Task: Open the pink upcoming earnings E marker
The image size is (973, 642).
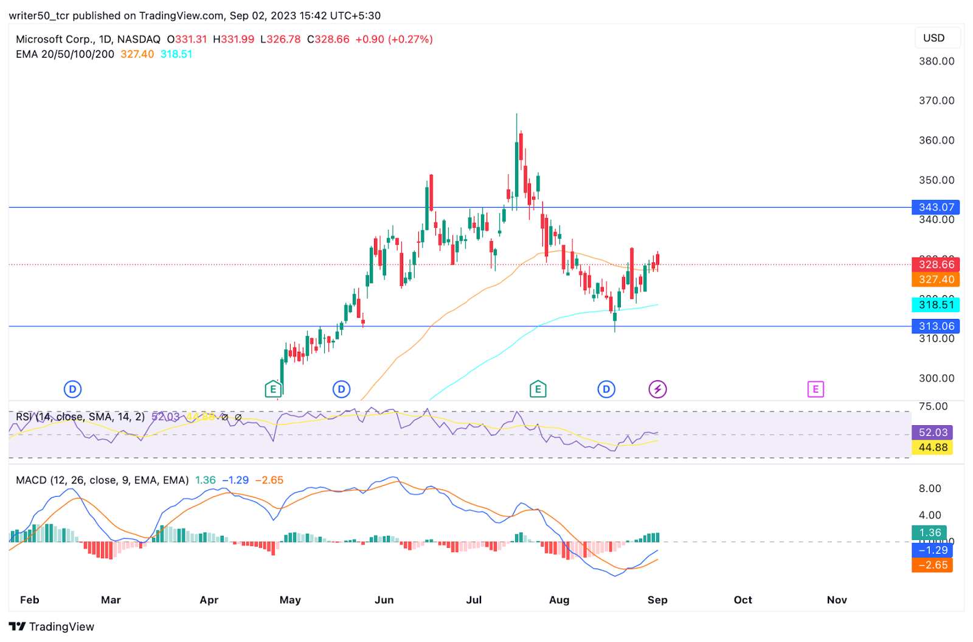Action: [815, 389]
